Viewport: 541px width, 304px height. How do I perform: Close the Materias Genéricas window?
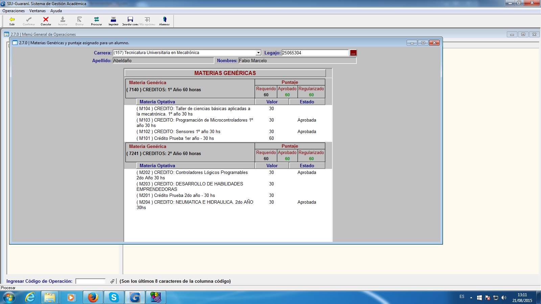[434, 43]
